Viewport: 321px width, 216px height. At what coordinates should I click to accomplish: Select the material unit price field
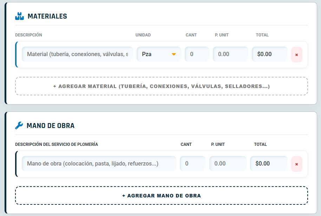[230, 54]
